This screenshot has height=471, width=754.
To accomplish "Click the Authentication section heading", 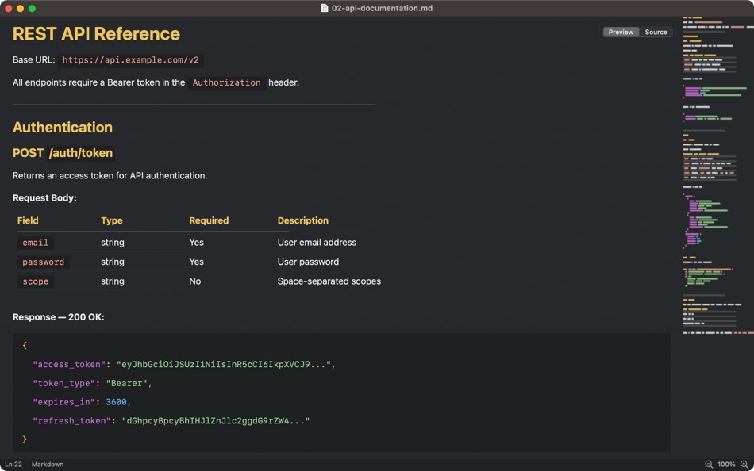I will [63, 128].
